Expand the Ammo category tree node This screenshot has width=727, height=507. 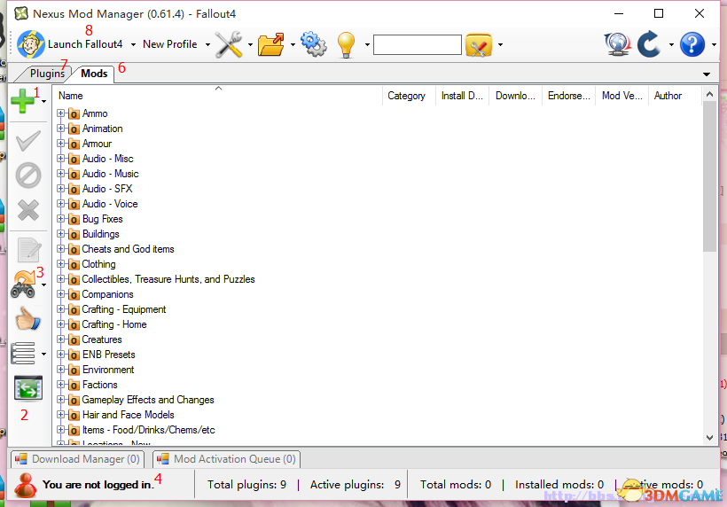pyautogui.click(x=61, y=113)
